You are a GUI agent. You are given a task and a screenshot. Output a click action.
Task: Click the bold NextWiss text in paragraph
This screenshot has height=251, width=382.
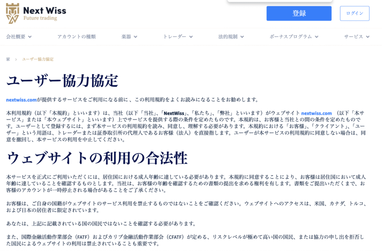[x=174, y=113]
